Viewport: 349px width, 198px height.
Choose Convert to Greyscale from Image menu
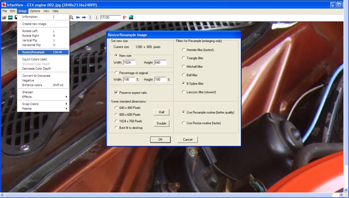(36, 76)
